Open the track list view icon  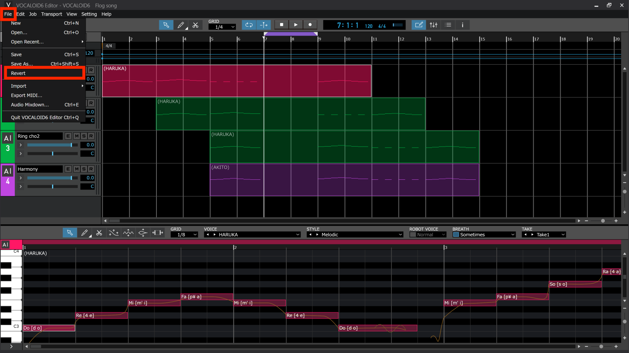(x=448, y=25)
